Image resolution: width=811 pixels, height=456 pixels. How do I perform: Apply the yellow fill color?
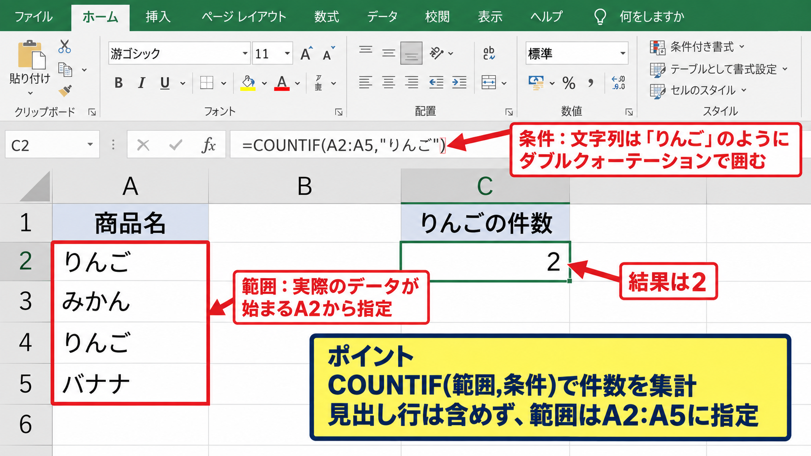(x=248, y=83)
